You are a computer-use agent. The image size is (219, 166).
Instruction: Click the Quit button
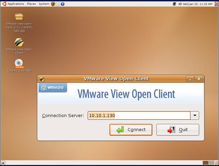[178, 130]
